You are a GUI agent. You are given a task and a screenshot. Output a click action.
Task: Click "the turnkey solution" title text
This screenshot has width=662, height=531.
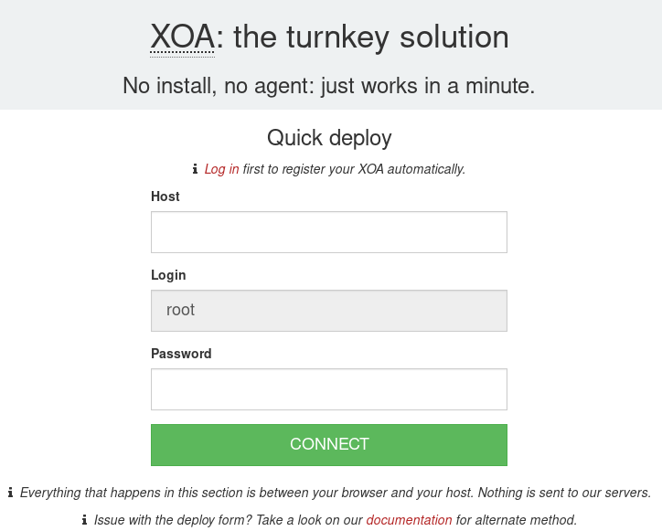(x=371, y=37)
